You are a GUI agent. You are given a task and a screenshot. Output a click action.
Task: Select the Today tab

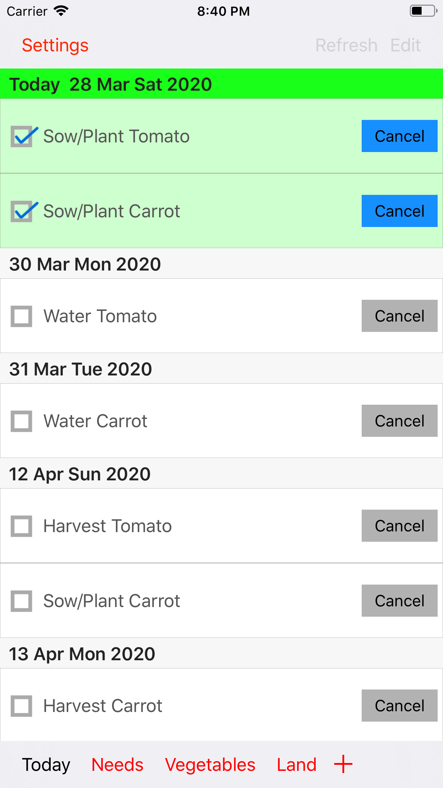coord(46,765)
